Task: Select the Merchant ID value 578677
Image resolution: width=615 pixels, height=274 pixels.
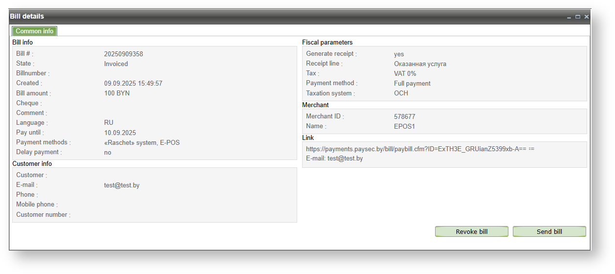Action: click(x=404, y=116)
